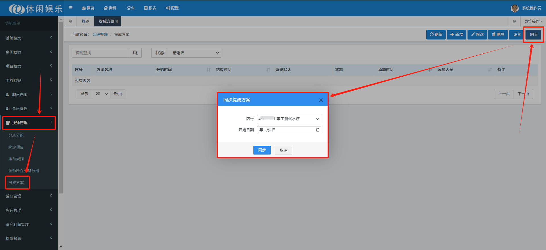This screenshot has height=250, width=546.
Task: Click the hamburger menu toggle icon
Action: [71, 8]
